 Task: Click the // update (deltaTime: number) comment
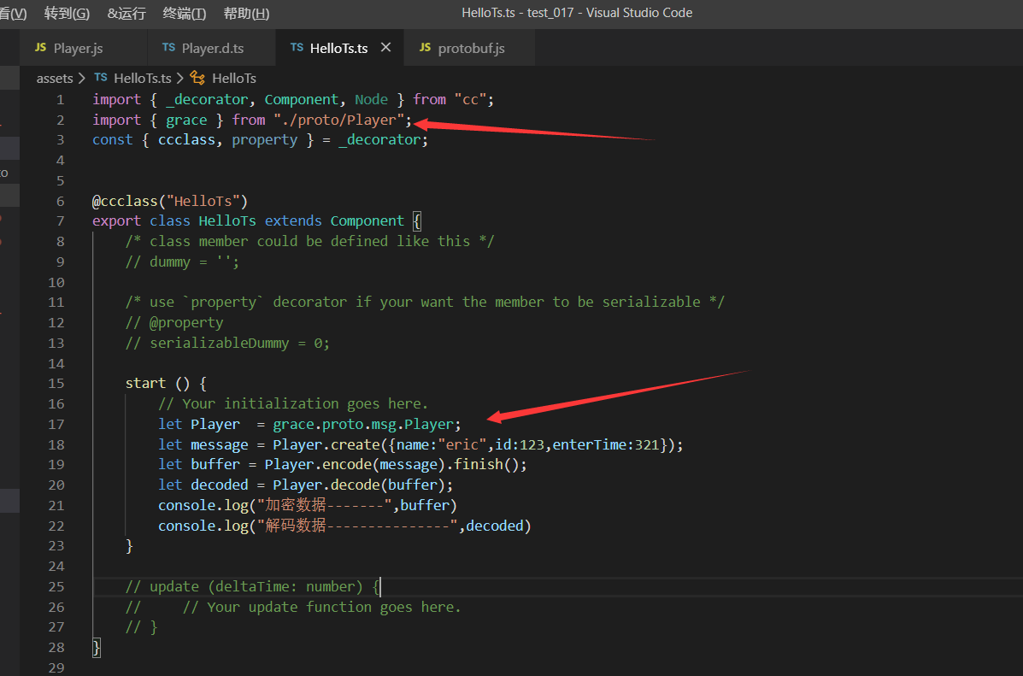(252, 586)
